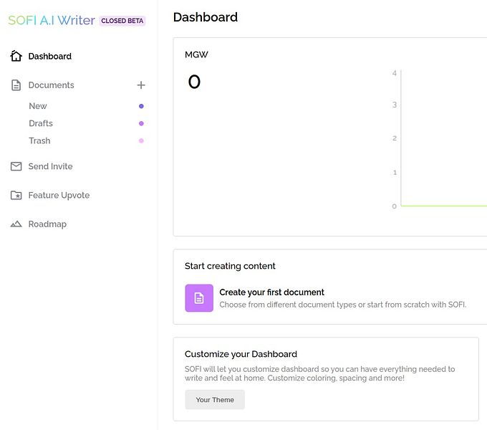The width and height of the screenshot is (487, 430).
Task: Open the Documents section
Action: tap(52, 85)
